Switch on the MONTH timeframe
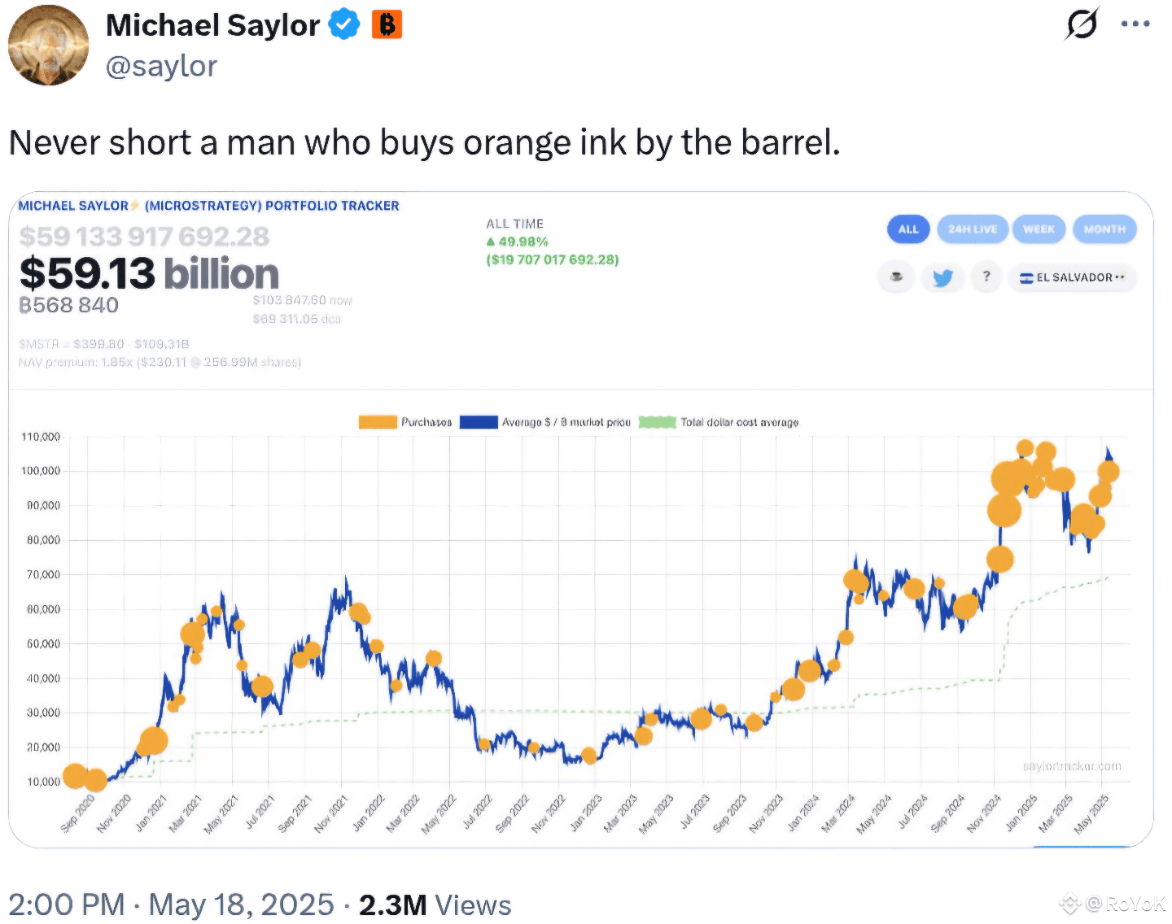The image size is (1172, 924). (x=1104, y=229)
